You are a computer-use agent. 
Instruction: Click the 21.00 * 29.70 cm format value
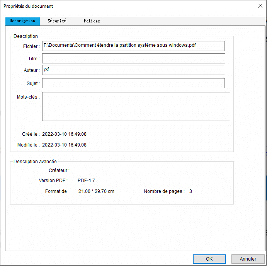click(96, 191)
